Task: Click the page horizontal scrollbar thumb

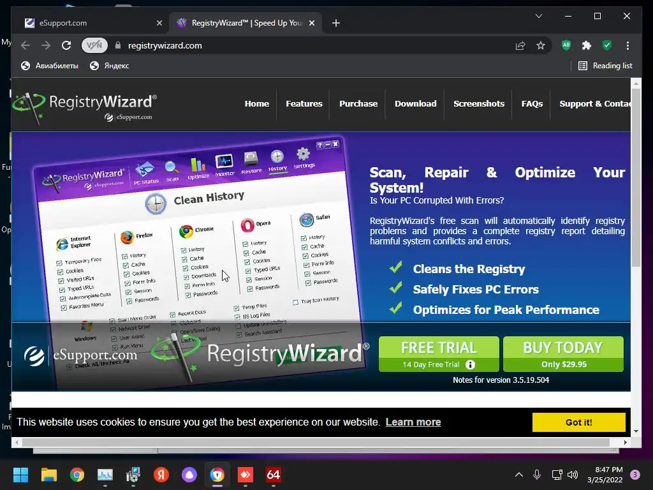Action: coord(316,442)
